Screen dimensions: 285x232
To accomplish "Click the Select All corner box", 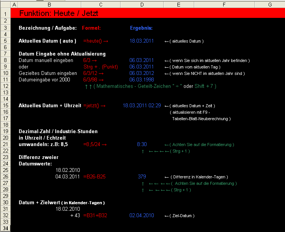I will coord(5,5).
